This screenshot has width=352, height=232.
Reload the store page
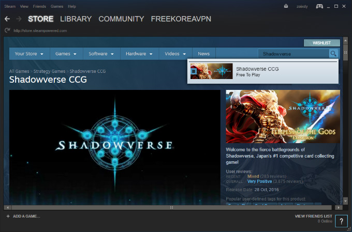[7, 30]
